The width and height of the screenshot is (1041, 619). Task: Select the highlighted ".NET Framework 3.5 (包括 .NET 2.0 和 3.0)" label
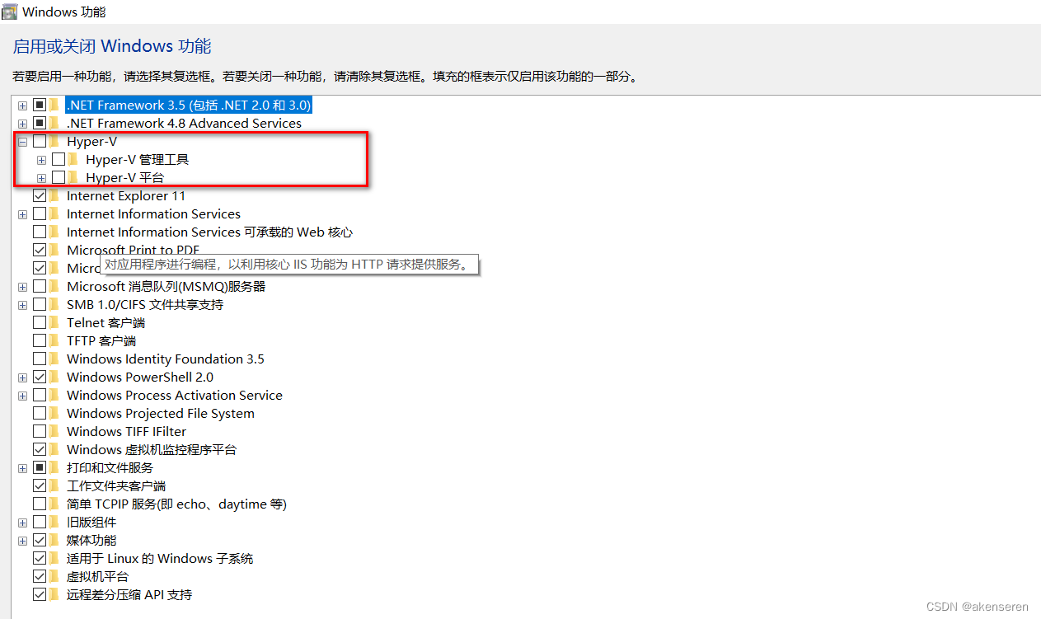point(189,106)
